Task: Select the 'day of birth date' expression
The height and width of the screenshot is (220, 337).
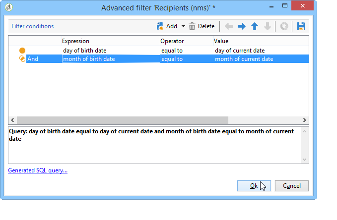Action: pyautogui.click(x=85, y=51)
